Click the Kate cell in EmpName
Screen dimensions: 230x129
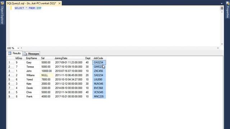pos(32,83)
